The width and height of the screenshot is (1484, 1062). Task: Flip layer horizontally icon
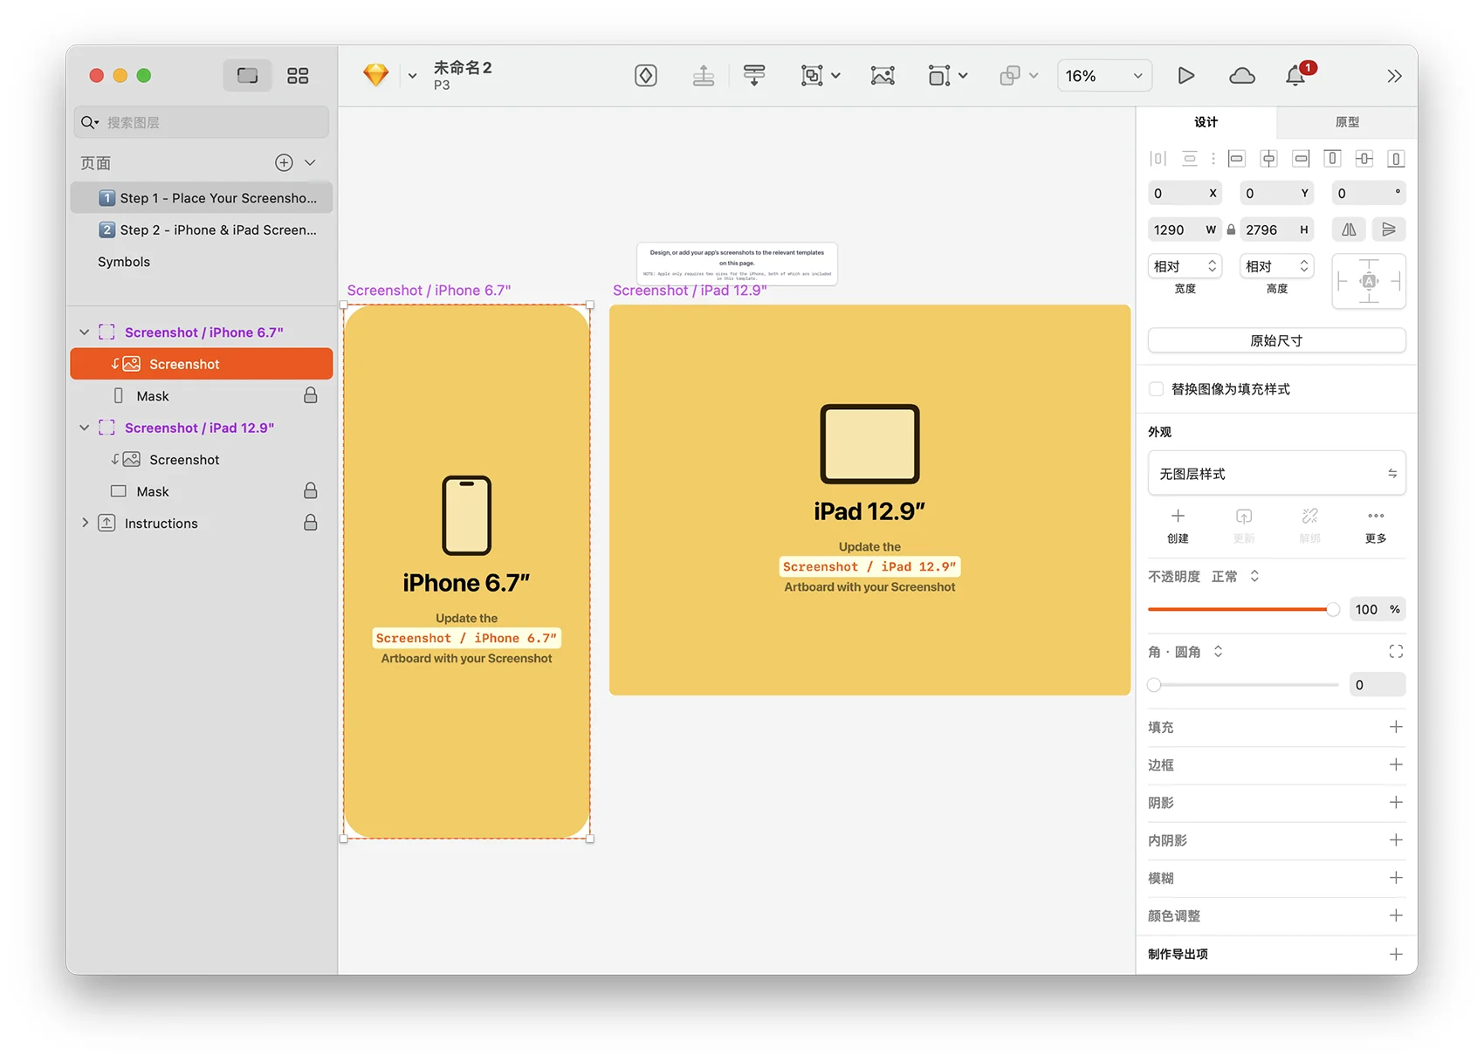pos(1349,230)
